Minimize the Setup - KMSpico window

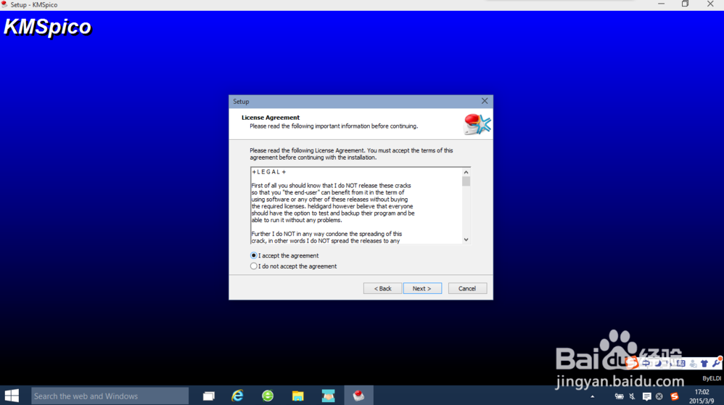(661, 4)
